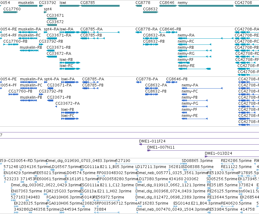Select protein muskelin-PA
This screenshot has height=214, width=259.
tap(28, 82)
